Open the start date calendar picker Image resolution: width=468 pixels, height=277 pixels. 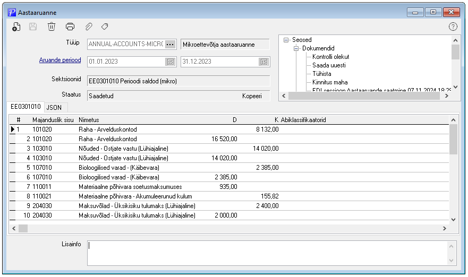pos(171,62)
